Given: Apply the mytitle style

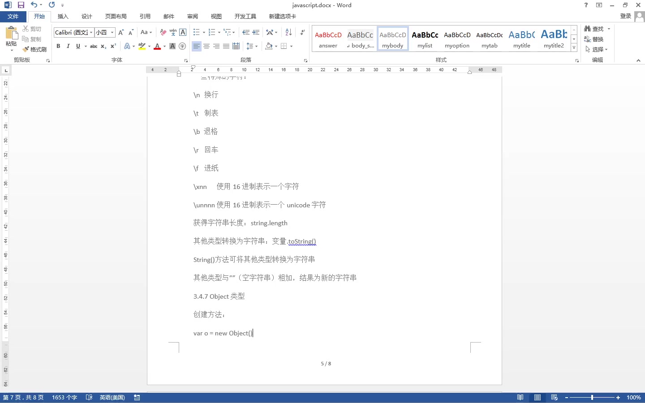Looking at the screenshot, I should (x=522, y=39).
